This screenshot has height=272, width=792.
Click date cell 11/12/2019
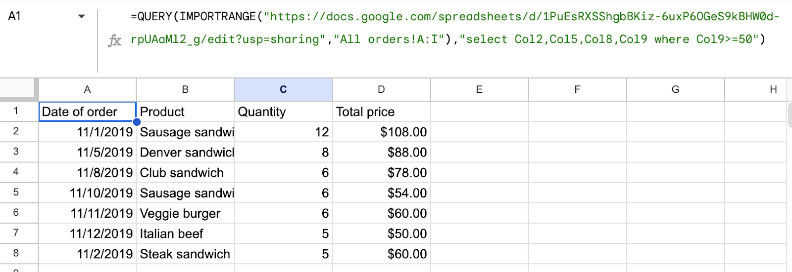click(x=87, y=233)
